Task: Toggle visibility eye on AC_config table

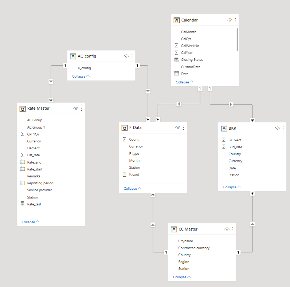Action: tap(126, 56)
